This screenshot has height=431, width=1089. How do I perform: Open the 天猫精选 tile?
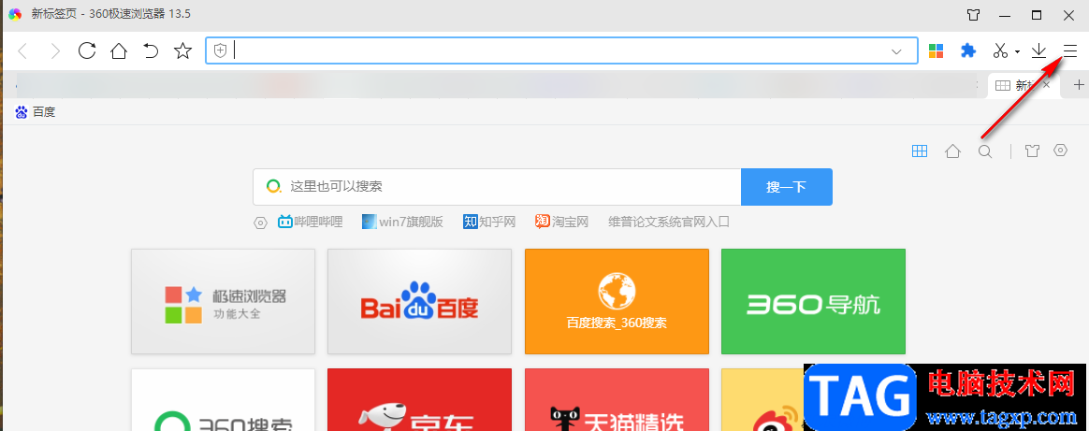pyautogui.click(x=617, y=400)
